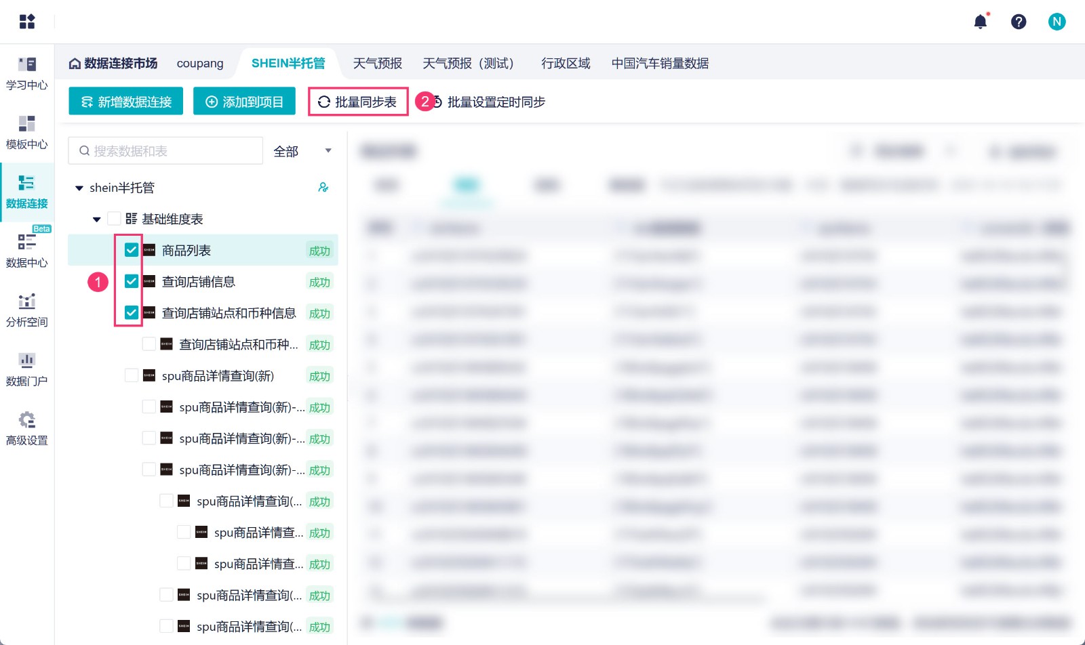Click the SHEIN logo icon of 商品列表
1085x645 pixels.
[x=149, y=250]
